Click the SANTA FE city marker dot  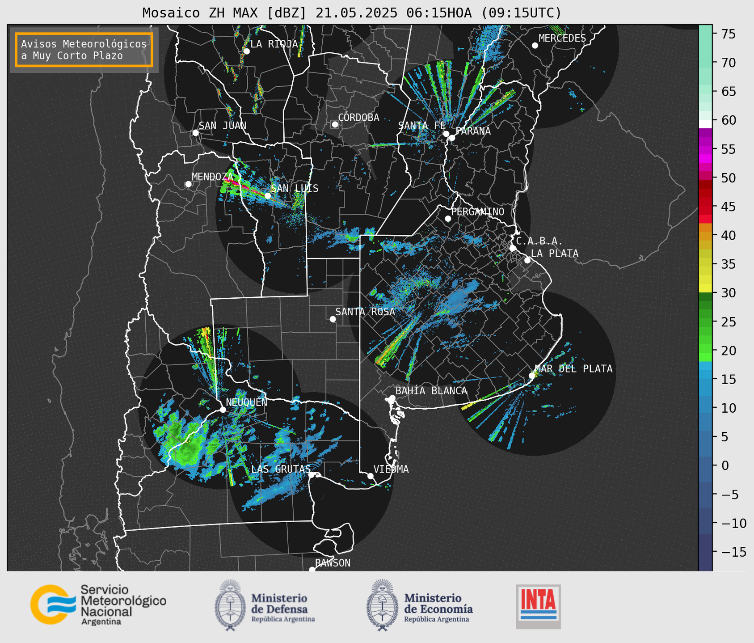446,134
